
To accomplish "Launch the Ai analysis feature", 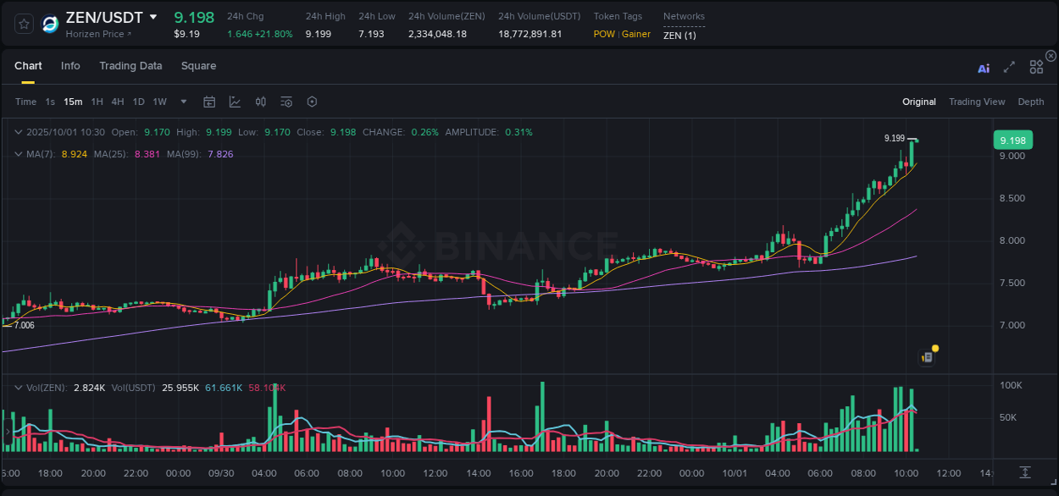I will [984, 68].
